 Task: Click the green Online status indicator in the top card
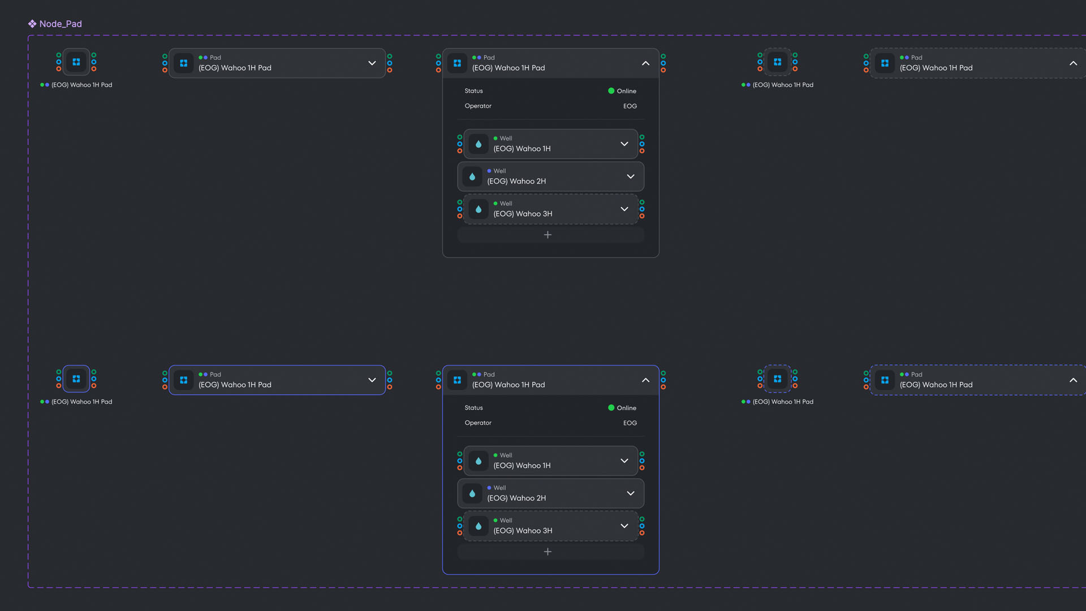tap(611, 91)
